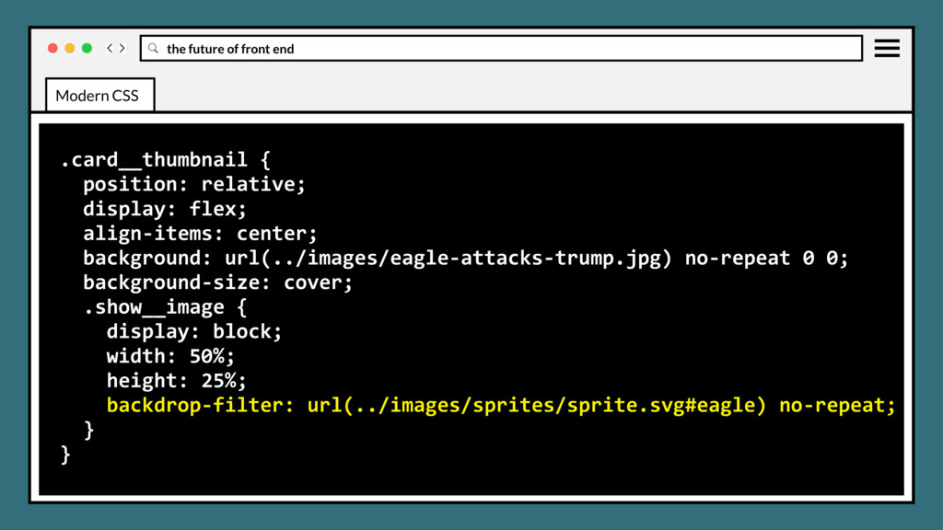Go forward with the right chevron

tap(122, 48)
